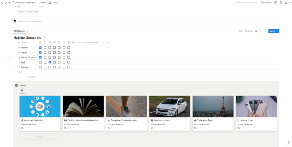Screen dimensions: 292x147
Task: Open page history clock icon
Action: (281, 2)
